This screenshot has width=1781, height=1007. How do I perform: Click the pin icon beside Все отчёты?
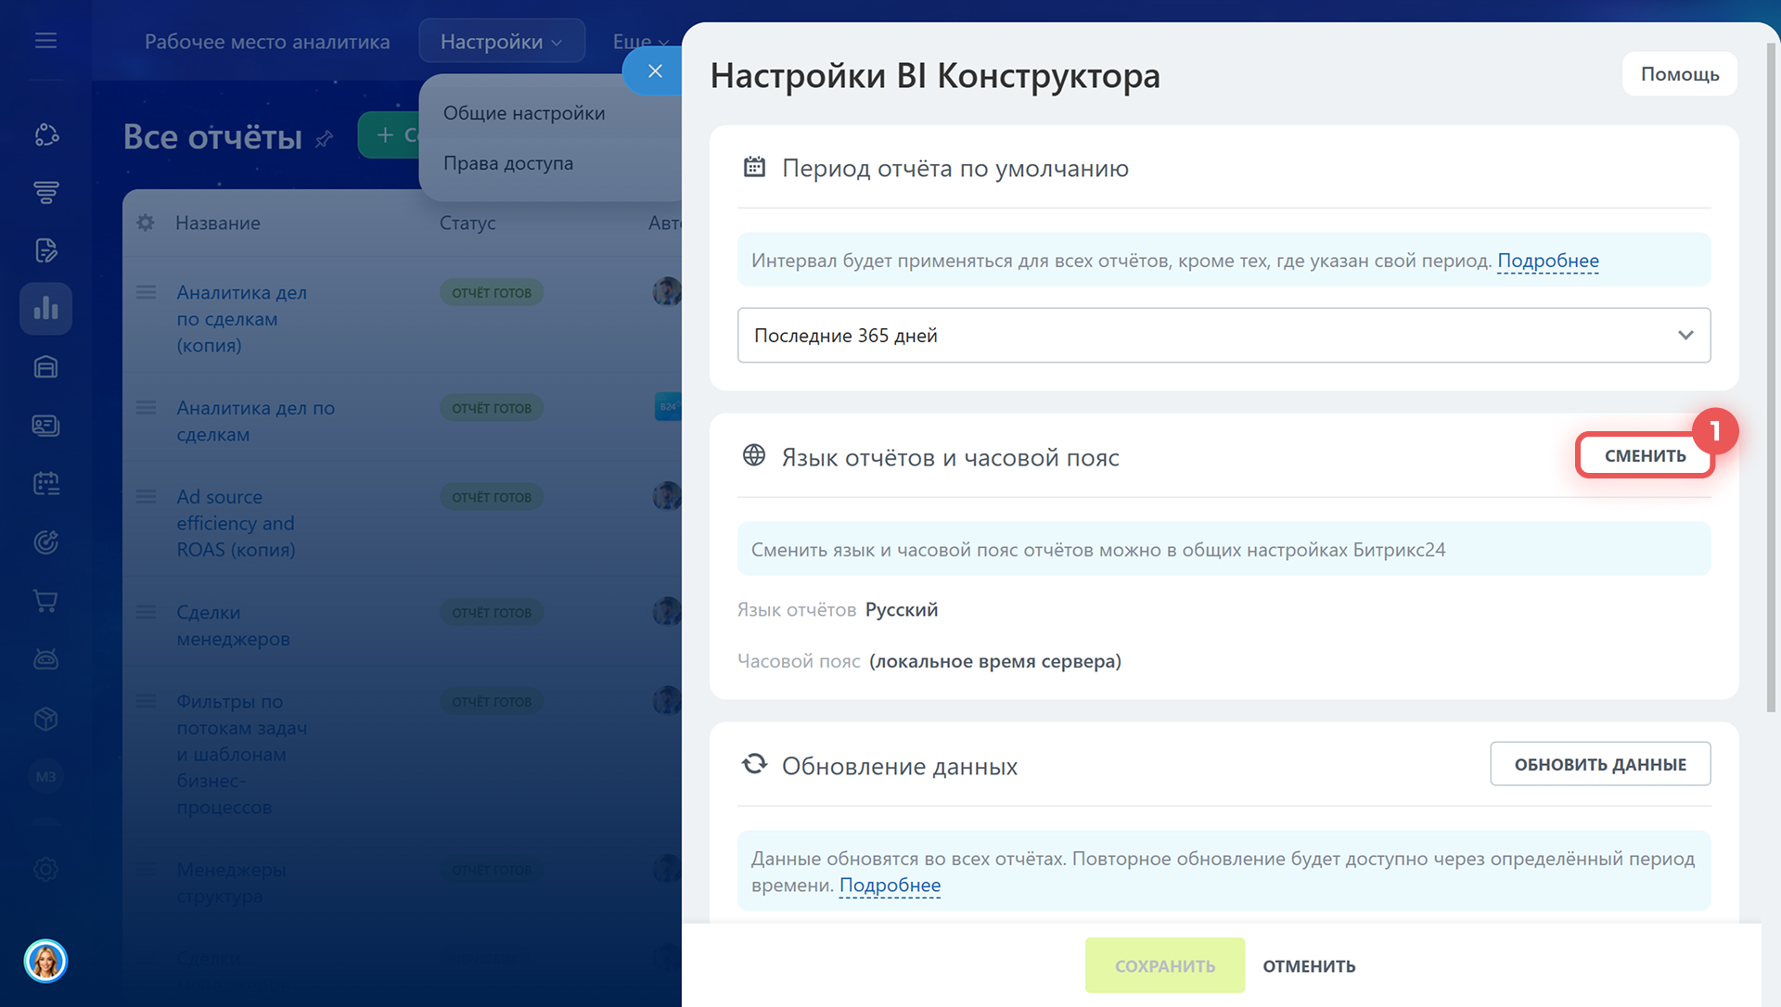pyautogui.click(x=324, y=139)
